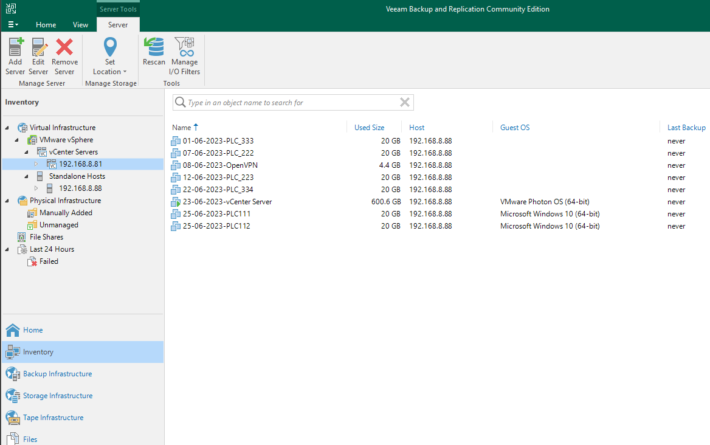Viewport: 710px width, 445px height.
Task: Sort the list by the Name column
Action: [x=181, y=127]
